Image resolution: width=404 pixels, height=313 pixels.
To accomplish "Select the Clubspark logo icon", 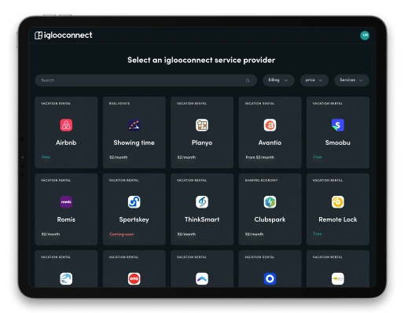I will click(270, 202).
